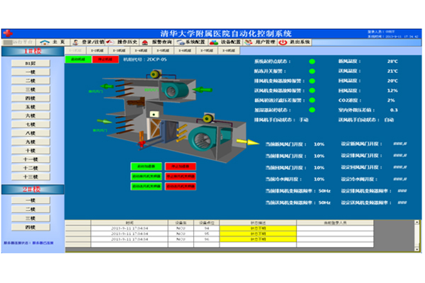Click the upper teal exhaust fan in diagram

pyautogui.click(x=174, y=90)
